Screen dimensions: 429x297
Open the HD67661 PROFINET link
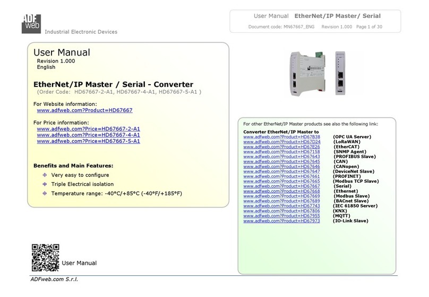[281, 176]
